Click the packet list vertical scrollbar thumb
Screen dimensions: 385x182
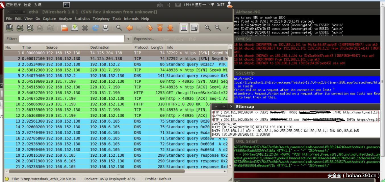click(x=230, y=53)
